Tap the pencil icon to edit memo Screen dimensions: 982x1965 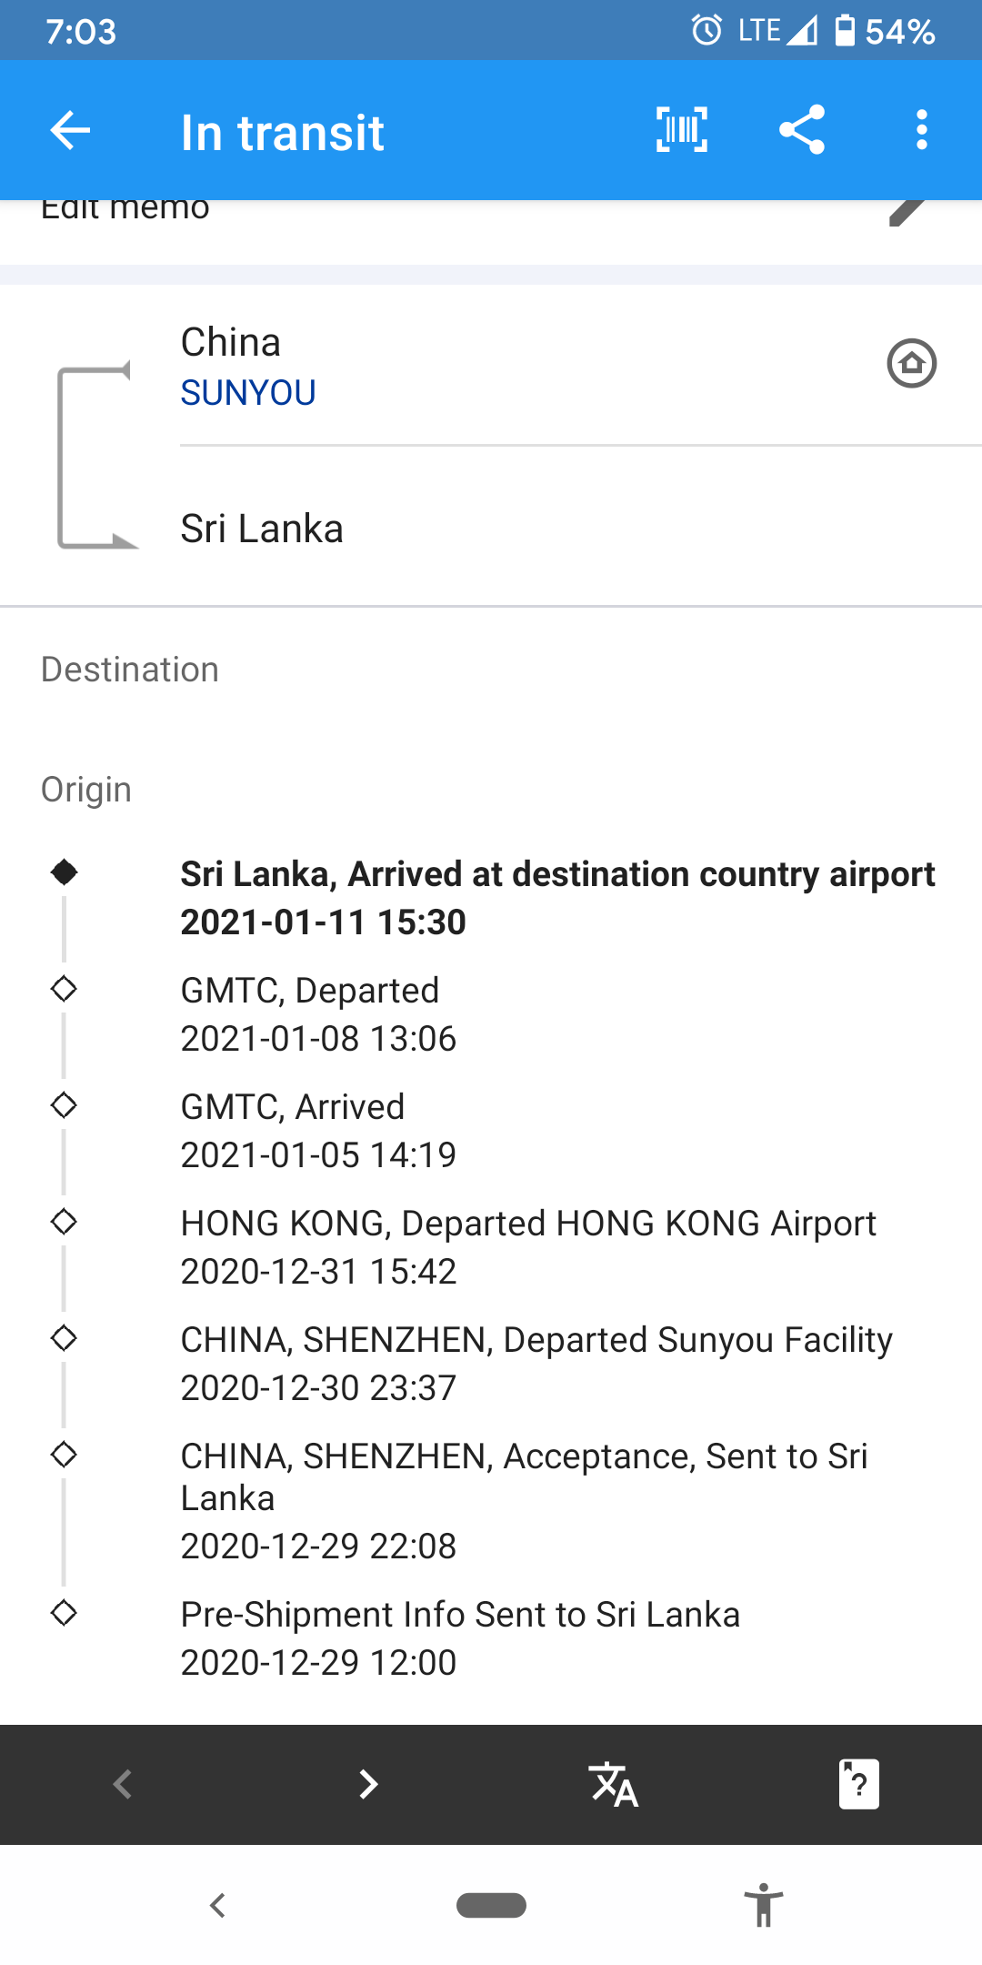[x=908, y=210]
